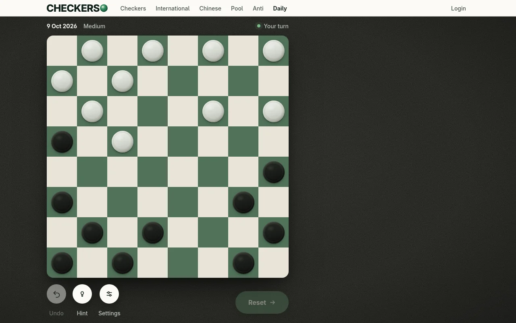Click the CHECKERS logo
Image resolution: width=516 pixels, height=323 pixels.
77,8
